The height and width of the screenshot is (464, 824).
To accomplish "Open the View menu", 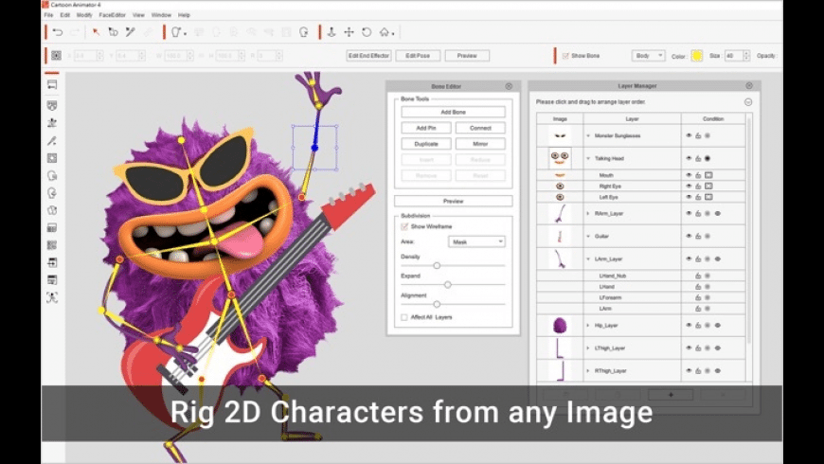I will pos(138,15).
